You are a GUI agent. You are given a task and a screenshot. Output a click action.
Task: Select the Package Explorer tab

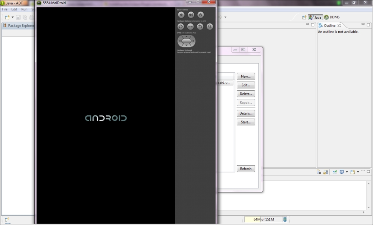click(19, 25)
